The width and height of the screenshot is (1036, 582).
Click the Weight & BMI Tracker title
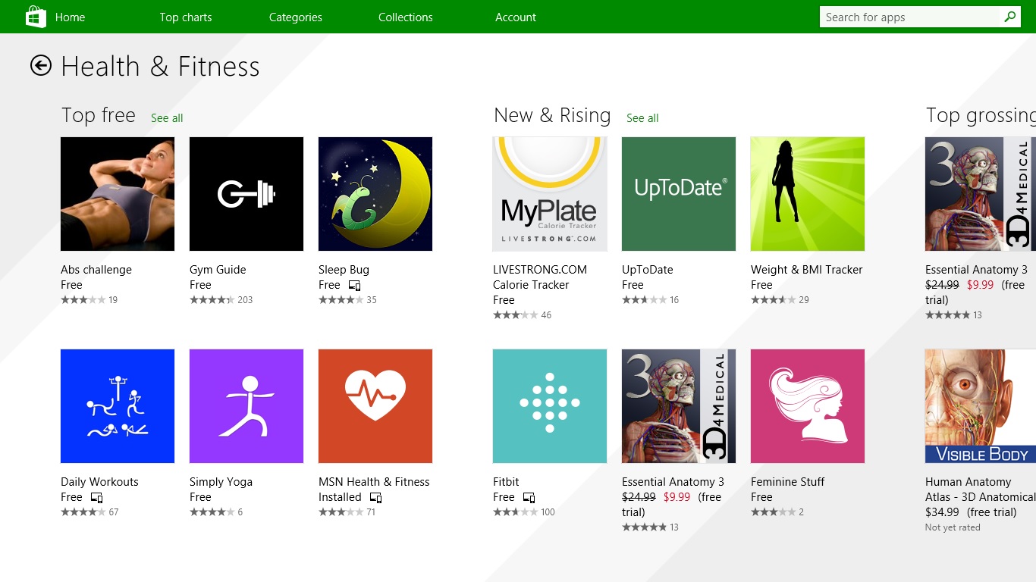(x=807, y=270)
